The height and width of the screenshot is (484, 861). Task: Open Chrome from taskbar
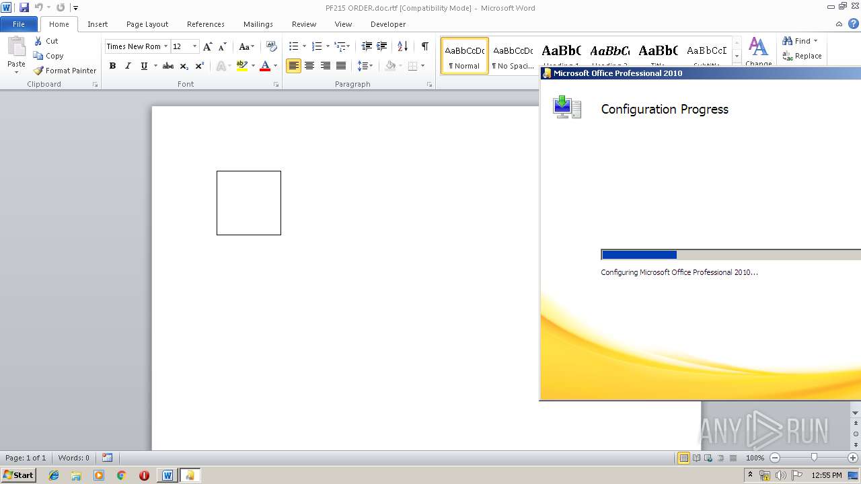121,475
